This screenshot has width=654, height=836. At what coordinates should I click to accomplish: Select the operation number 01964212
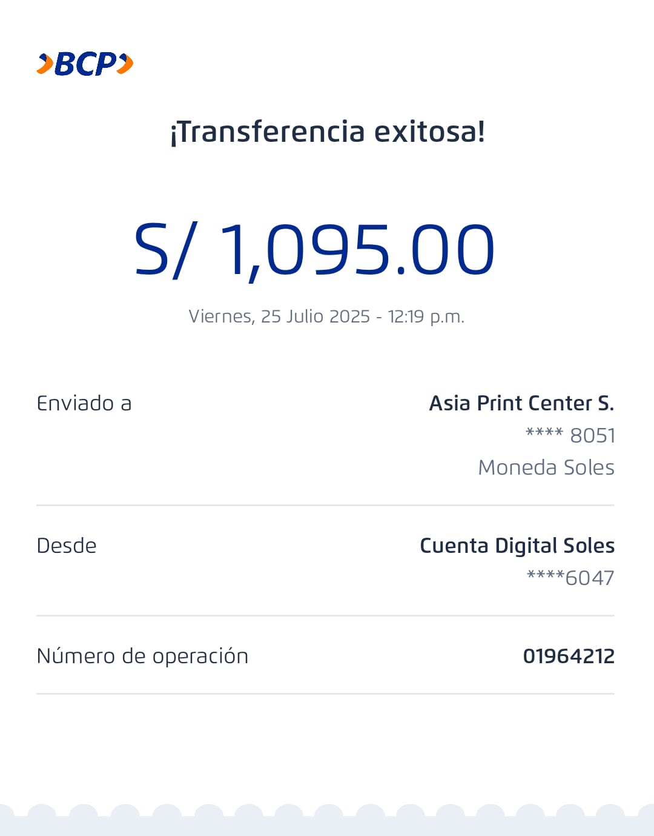(569, 656)
